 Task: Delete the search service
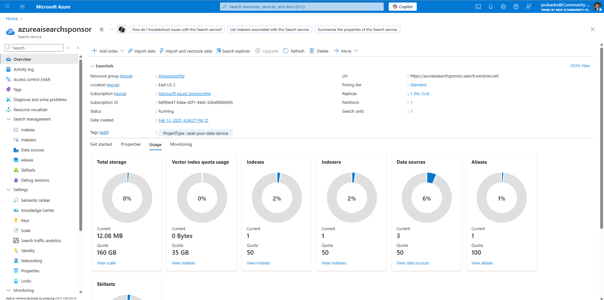pyautogui.click(x=319, y=51)
